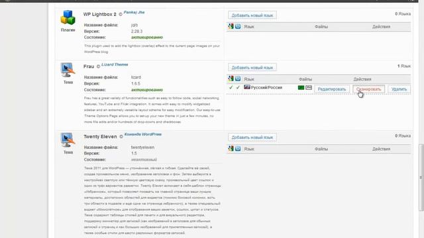Add new language for Frau theme

(x=252, y=67)
